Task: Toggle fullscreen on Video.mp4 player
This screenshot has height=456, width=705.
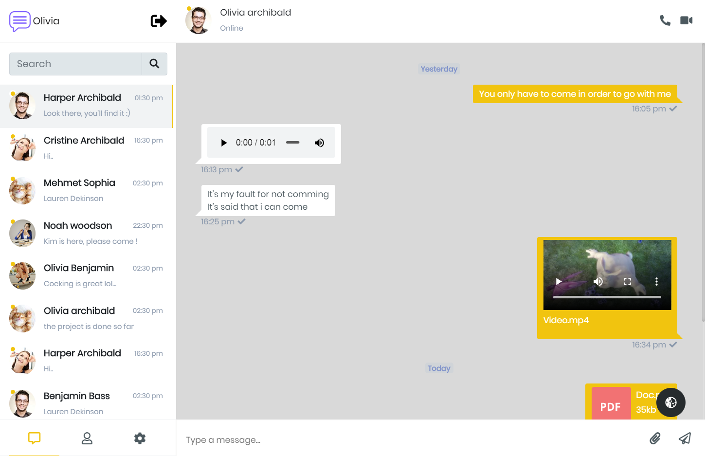Action: pos(627,281)
